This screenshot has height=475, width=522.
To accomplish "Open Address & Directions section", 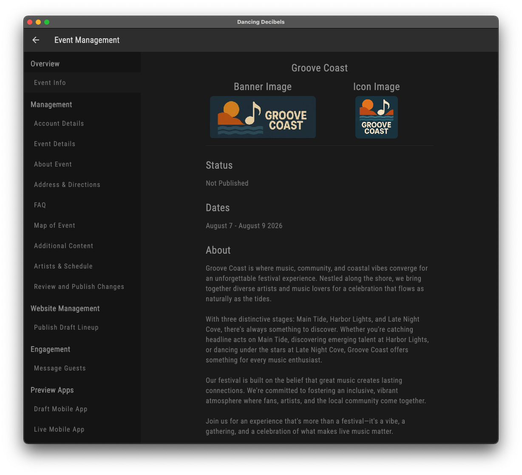I will 67,184.
